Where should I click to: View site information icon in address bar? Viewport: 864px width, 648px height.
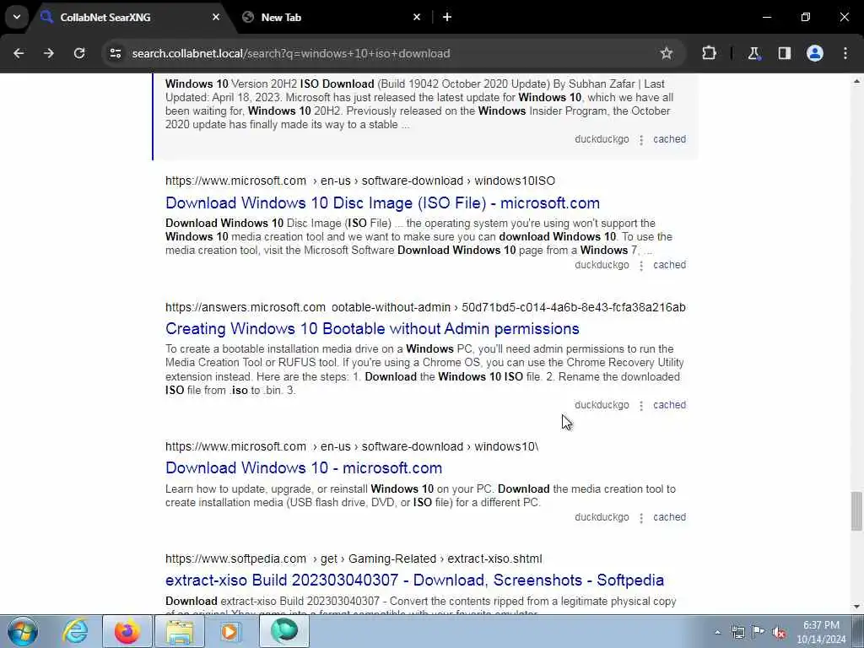[x=115, y=53]
